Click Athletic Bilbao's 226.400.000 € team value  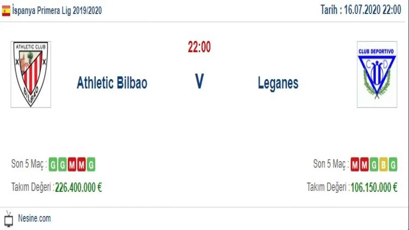click(x=78, y=187)
